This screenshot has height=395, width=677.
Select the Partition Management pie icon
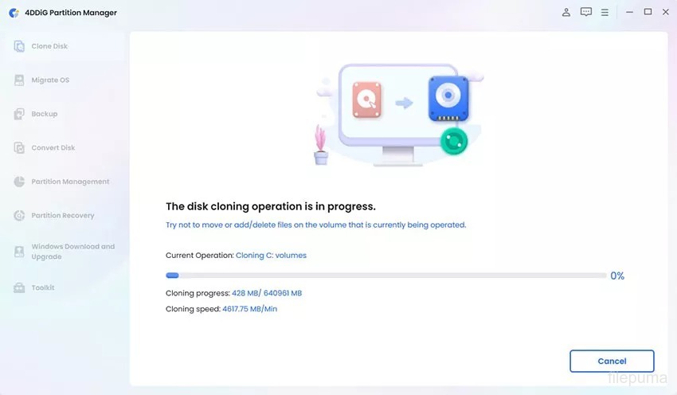click(19, 182)
